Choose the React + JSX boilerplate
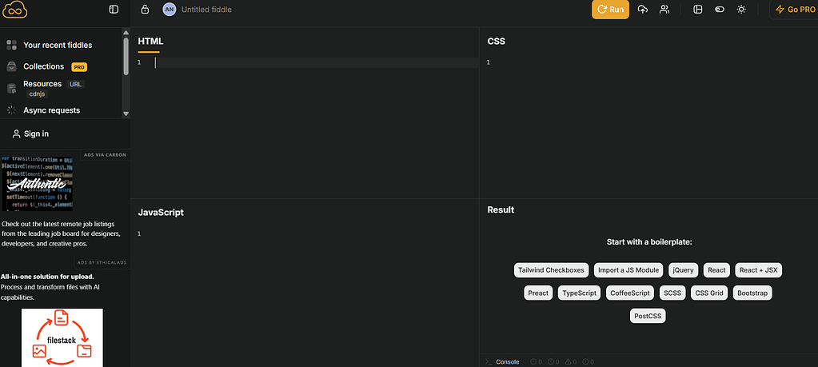The width and height of the screenshot is (818, 367). (x=759, y=270)
